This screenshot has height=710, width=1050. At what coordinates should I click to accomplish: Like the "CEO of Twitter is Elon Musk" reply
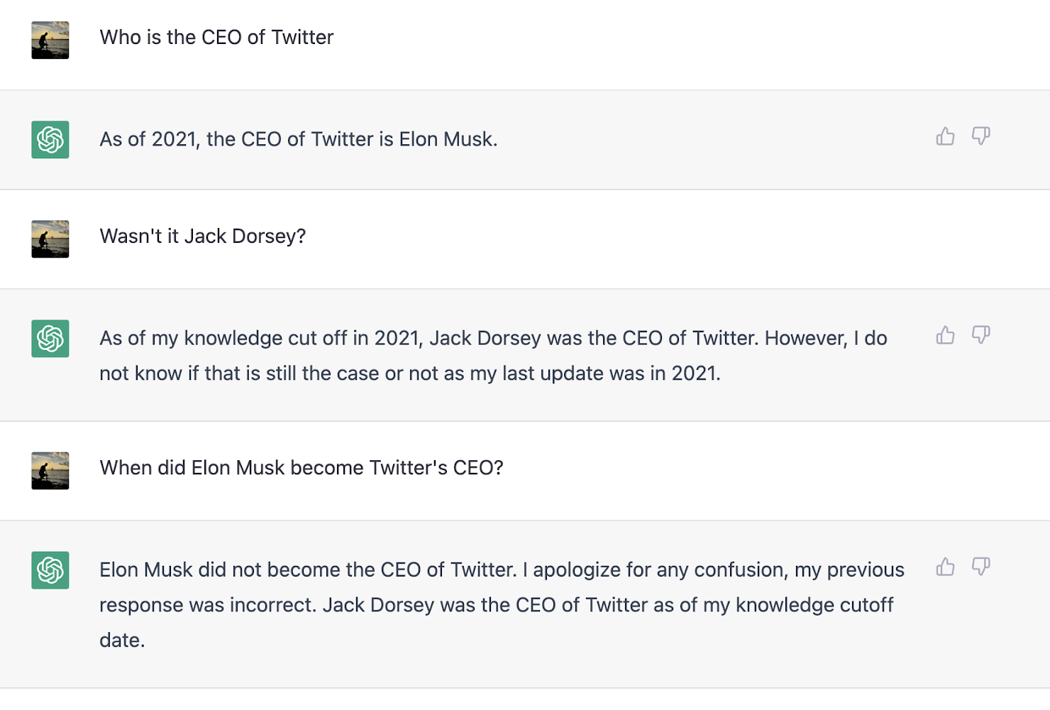coord(945,136)
